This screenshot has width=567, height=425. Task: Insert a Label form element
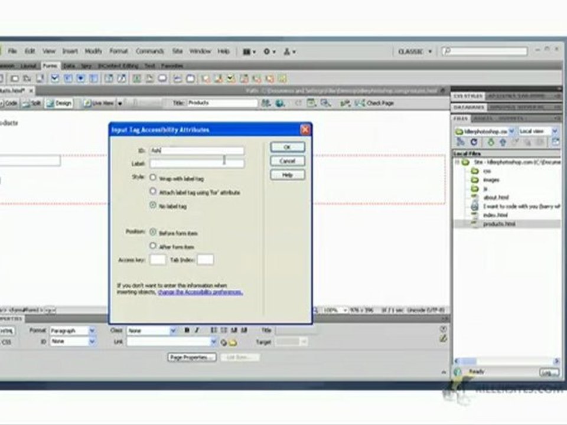tap(177, 79)
